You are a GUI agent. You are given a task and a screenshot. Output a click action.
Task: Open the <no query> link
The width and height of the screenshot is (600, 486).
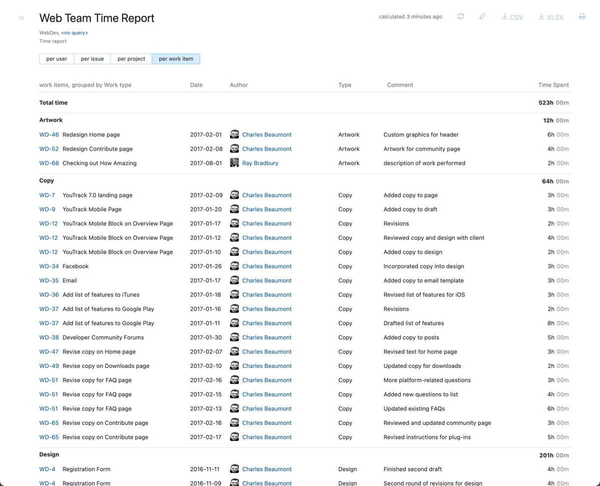coord(74,32)
